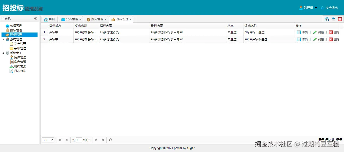344x152 pixels.
Task: View 详情 for row 1
Action: [x=302, y=32]
